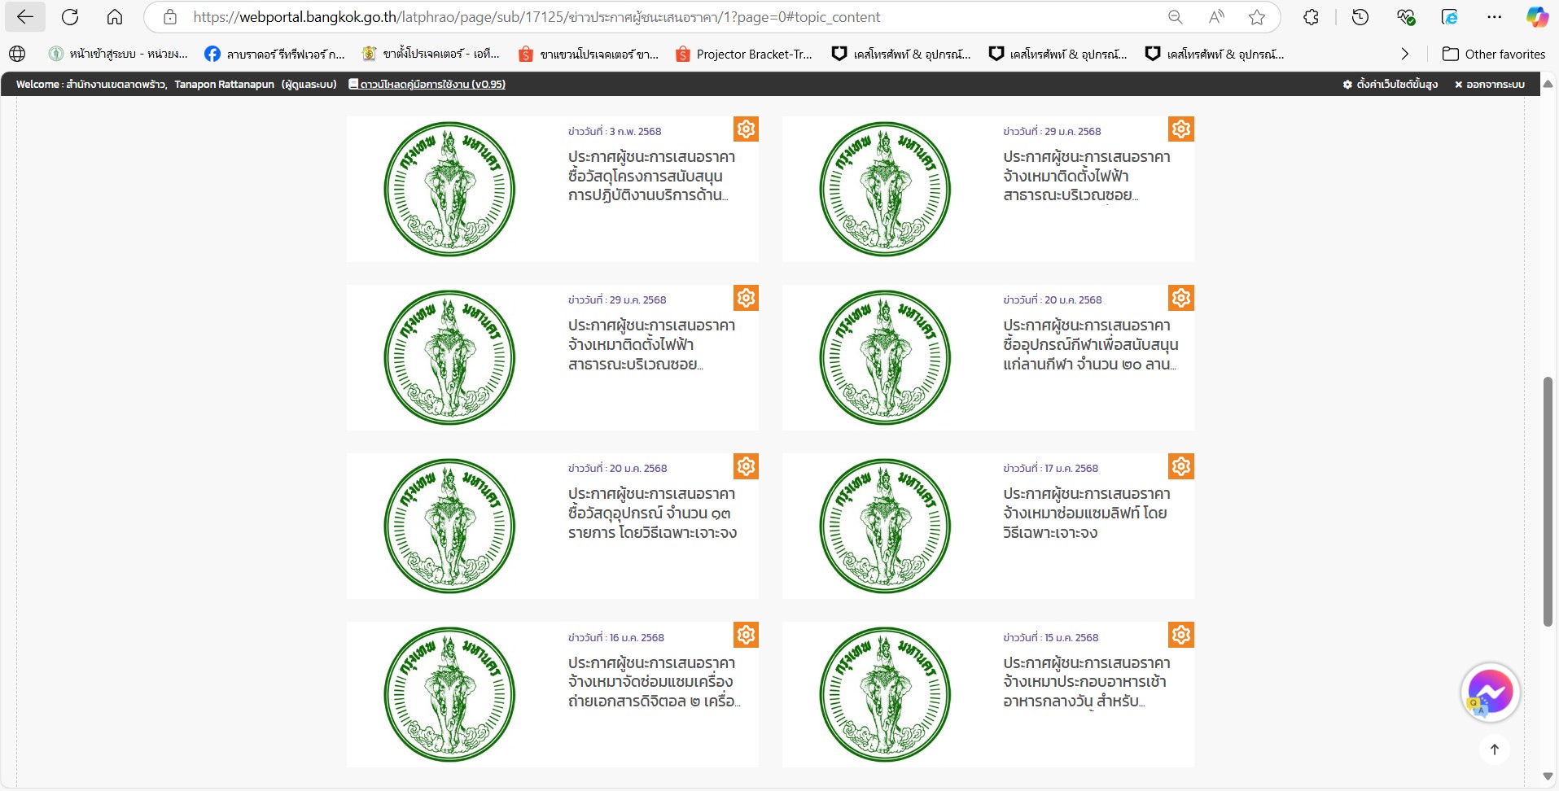Viewport: 1559px width, 791px height.
Task: Open browser settings and more menu
Action: tap(1494, 17)
